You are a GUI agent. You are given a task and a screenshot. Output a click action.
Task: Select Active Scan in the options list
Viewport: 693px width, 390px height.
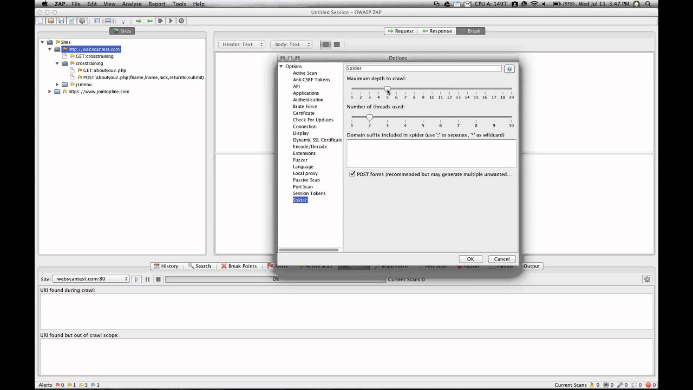[305, 73]
